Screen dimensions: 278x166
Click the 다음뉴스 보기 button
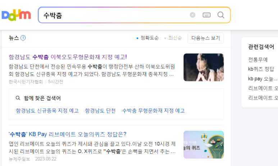pos(206,38)
